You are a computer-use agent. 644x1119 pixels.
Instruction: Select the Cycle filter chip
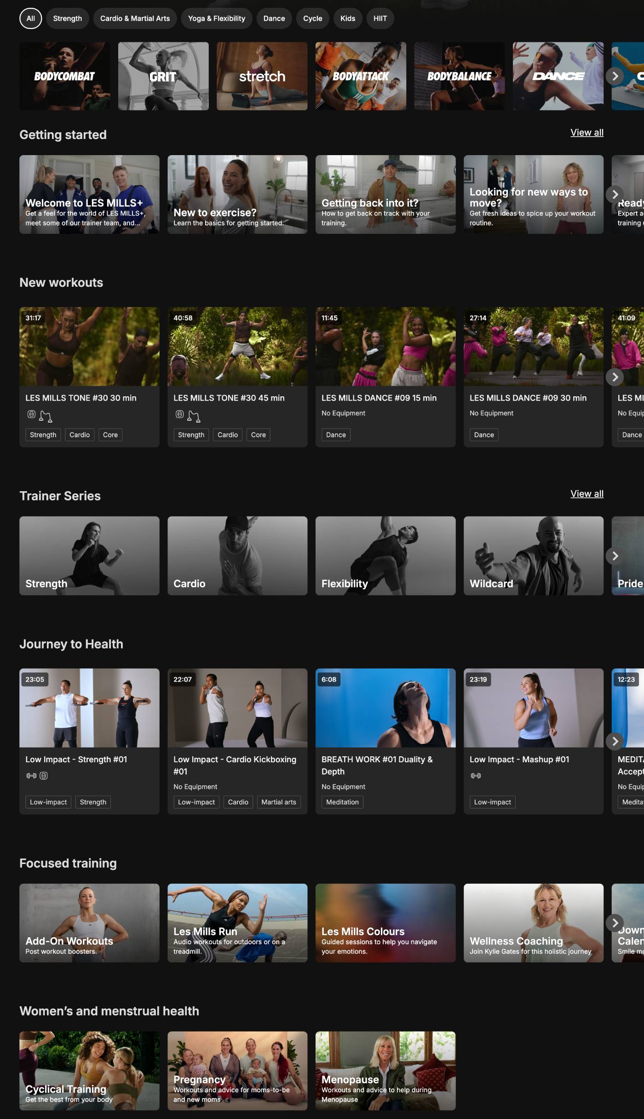[313, 18]
